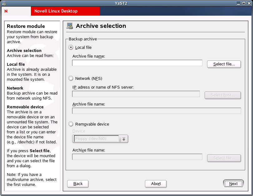Click Select file... next to local archive name
This screenshot has width=253, height=196.
coord(224,64)
